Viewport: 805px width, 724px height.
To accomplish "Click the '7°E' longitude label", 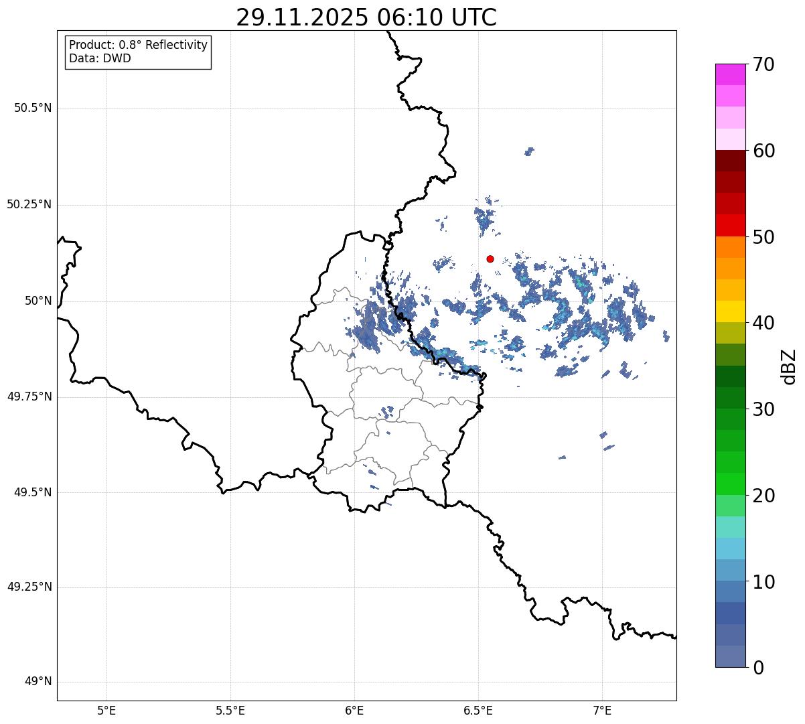I will [x=602, y=710].
